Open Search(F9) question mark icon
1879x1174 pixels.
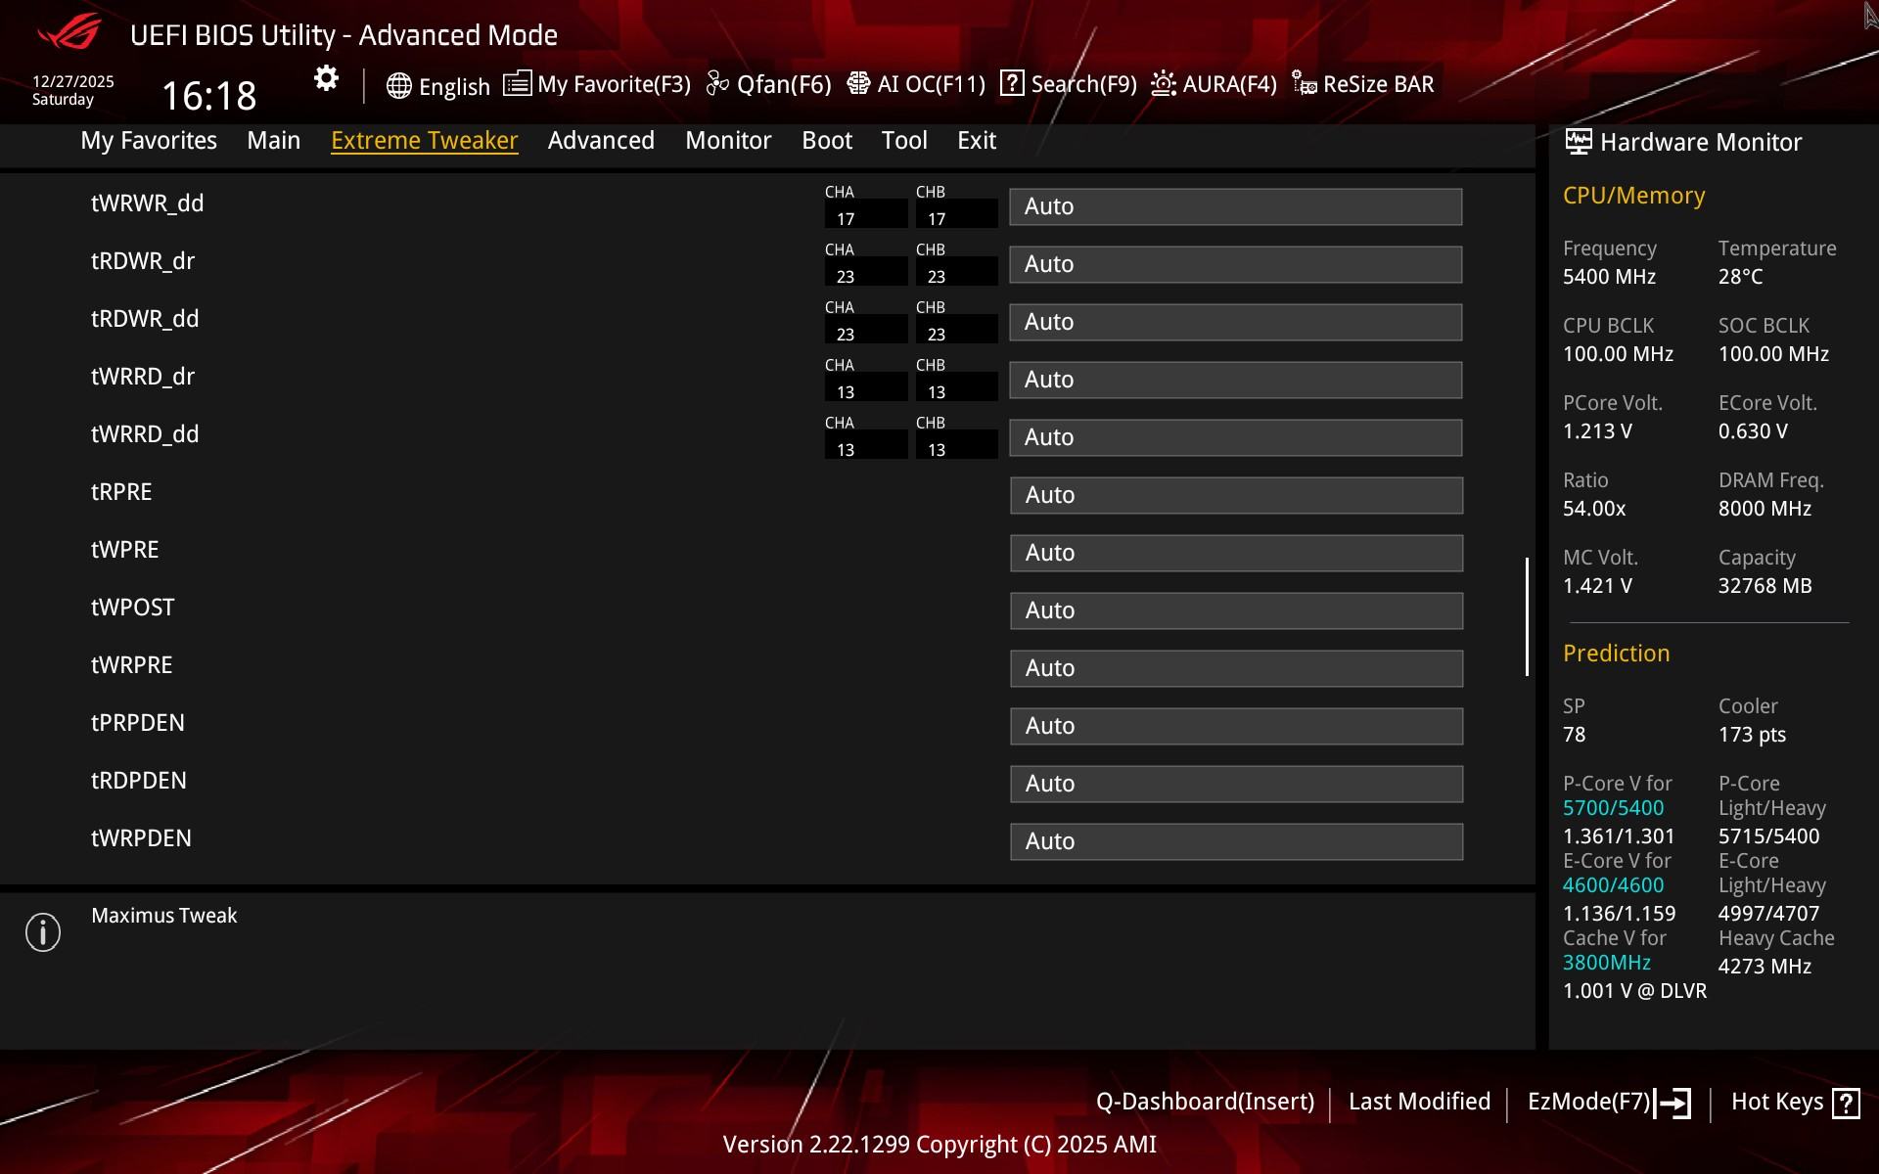1012,83
